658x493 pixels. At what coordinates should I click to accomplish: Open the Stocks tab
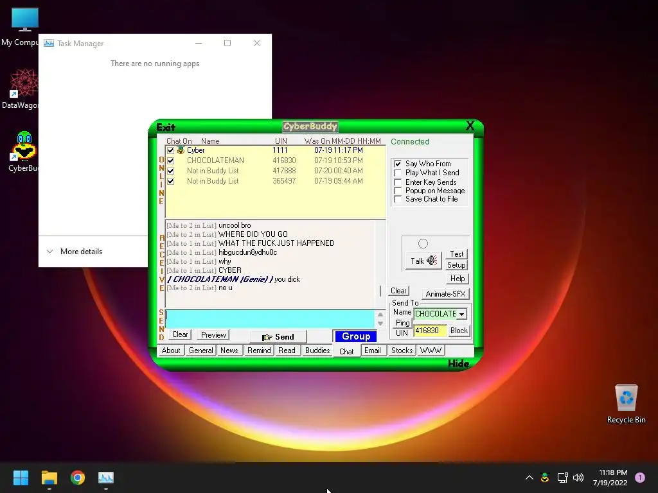402,350
